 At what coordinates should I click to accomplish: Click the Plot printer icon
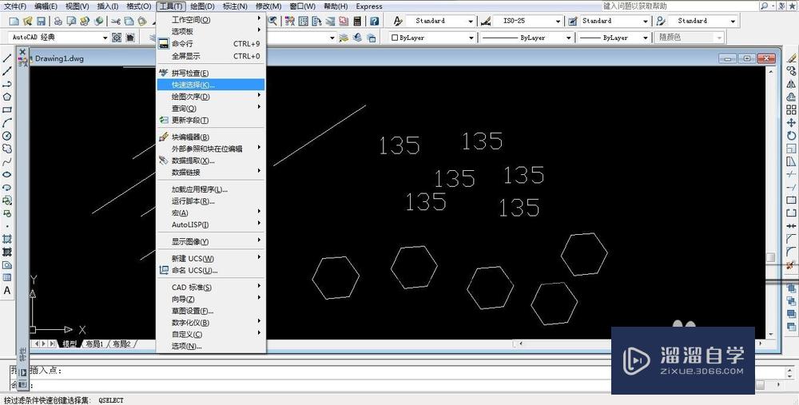click(x=58, y=21)
